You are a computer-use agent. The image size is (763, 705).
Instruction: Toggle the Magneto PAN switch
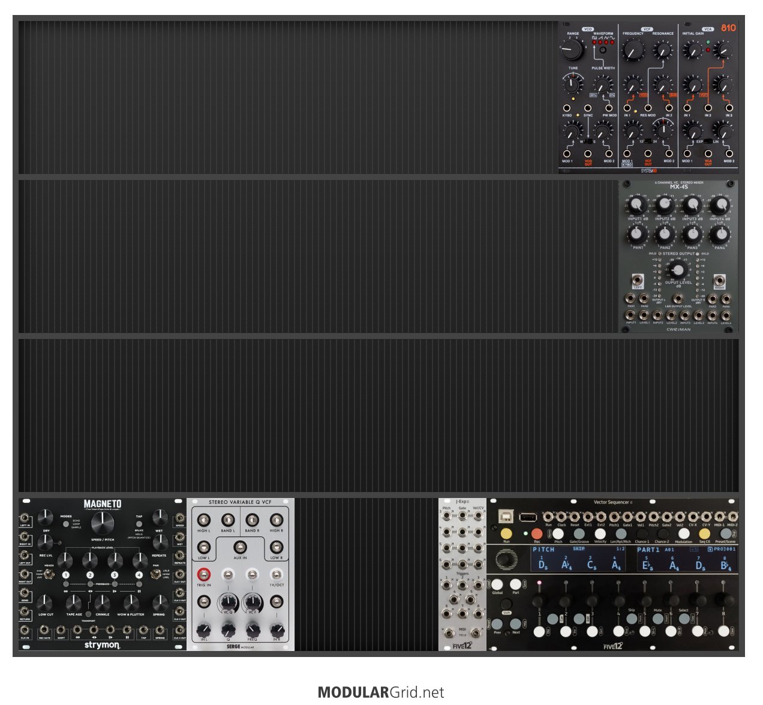pos(155,574)
